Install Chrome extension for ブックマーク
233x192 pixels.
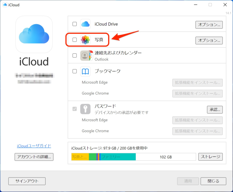pos(197,93)
